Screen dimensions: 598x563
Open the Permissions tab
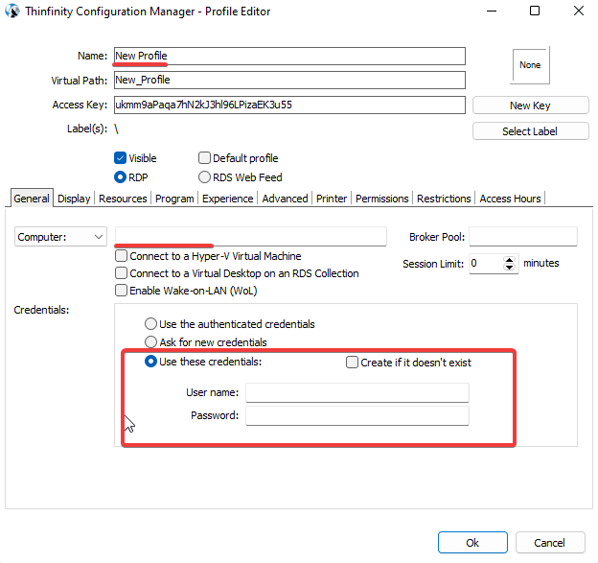[x=381, y=199]
